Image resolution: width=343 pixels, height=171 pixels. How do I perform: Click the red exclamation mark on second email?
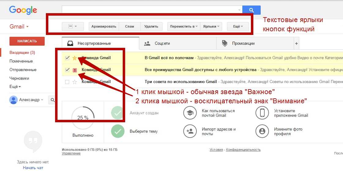(x=75, y=70)
